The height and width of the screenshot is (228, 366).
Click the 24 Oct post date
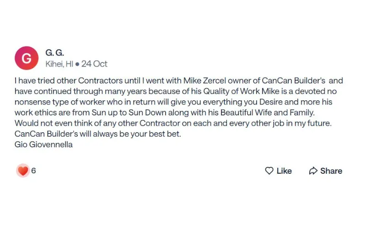[94, 64]
